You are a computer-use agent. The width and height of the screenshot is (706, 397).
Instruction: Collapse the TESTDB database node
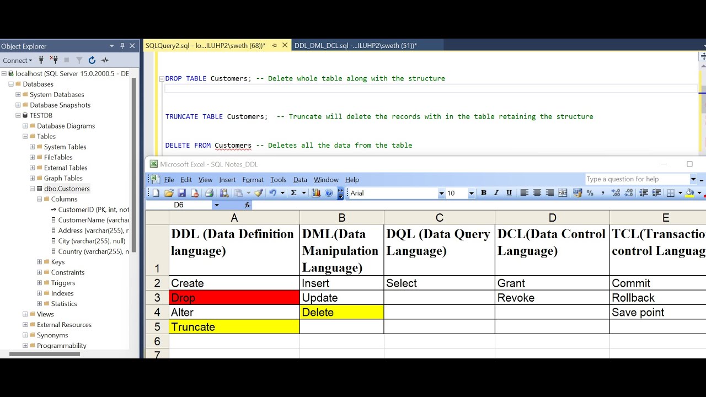[x=18, y=116]
